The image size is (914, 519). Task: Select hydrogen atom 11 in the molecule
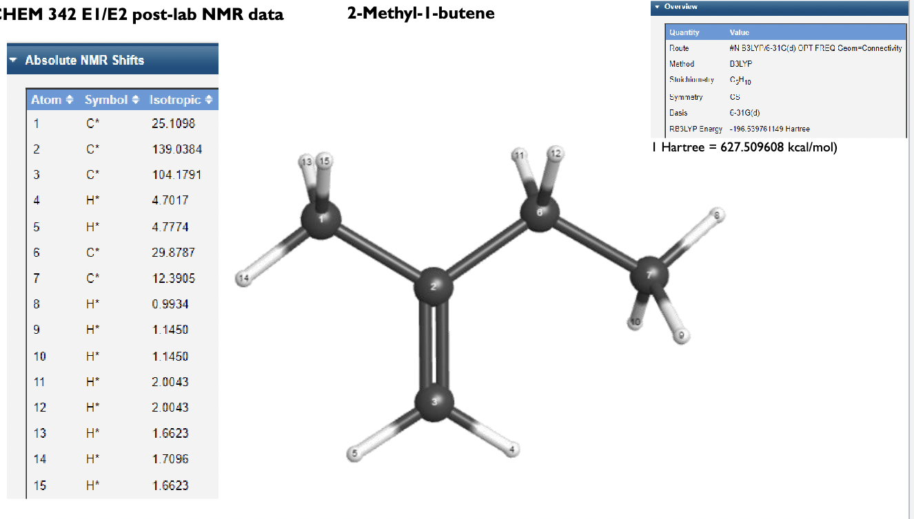pos(520,156)
